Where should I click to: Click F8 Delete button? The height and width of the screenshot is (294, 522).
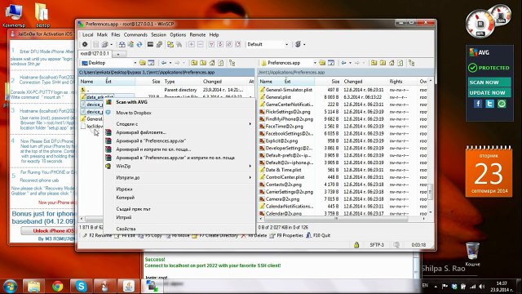pyautogui.click(x=254, y=235)
